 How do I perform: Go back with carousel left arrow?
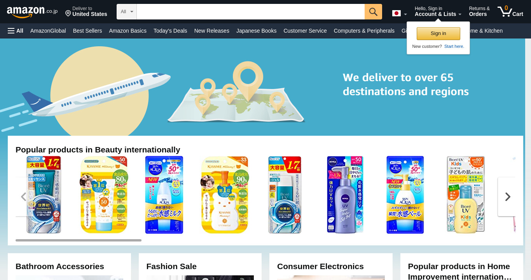coord(23,197)
